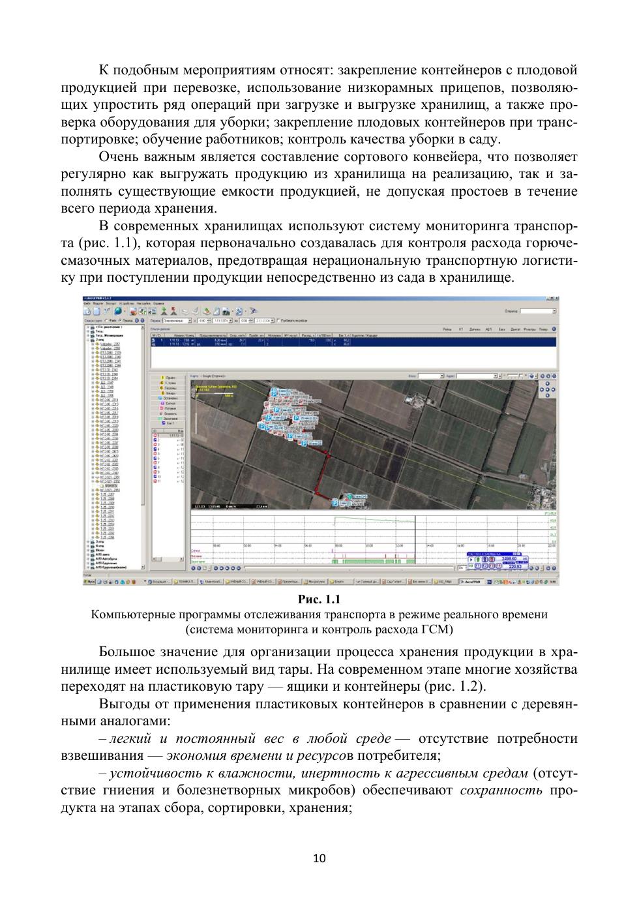This screenshot has width=639, height=904.
Task: Open the Файл menu
Action: [x=87, y=304]
